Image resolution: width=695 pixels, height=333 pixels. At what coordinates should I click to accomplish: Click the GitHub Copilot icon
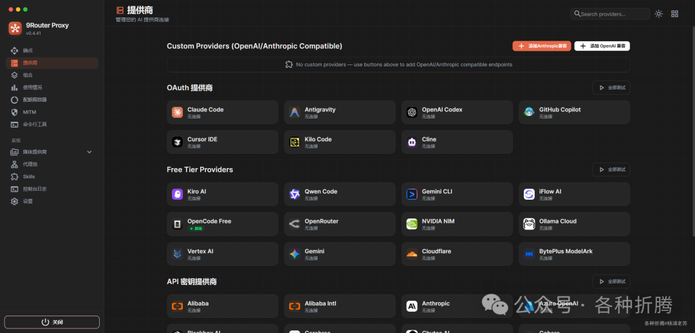click(529, 113)
